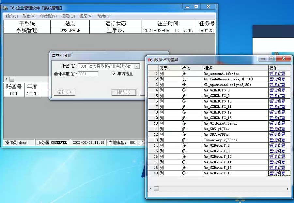The image size is (294, 203).
Task: Click the 状态 column header
Action: [192, 68]
